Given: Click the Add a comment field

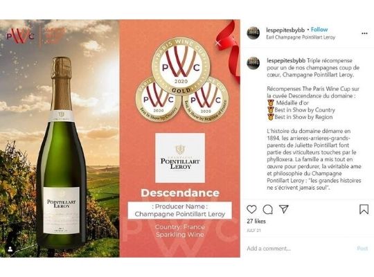Looking at the screenshot, I should coord(298,249).
